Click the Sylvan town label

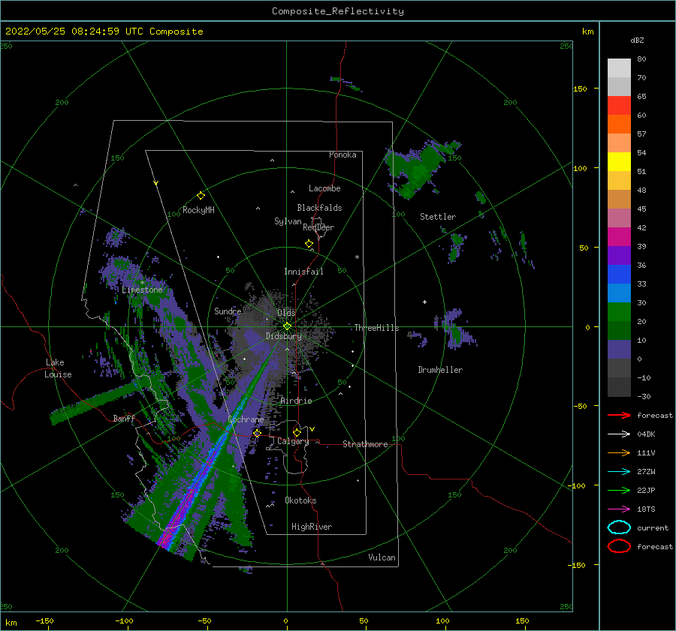[288, 221]
